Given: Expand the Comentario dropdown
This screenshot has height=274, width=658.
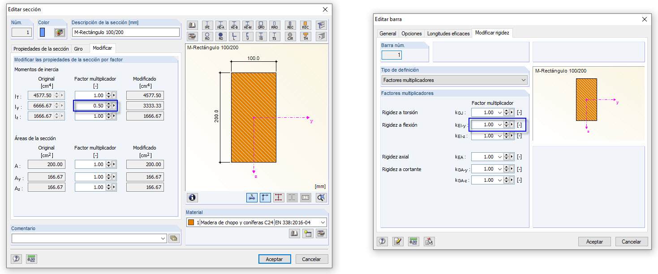Looking at the screenshot, I should (163, 239).
